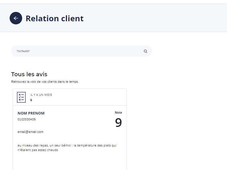Click the large score number 9
This screenshot has width=227, height=170.
click(118, 123)
